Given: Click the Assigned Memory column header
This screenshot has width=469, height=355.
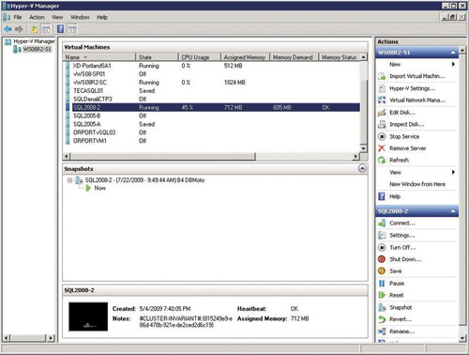Looking at the screenshot, I should [245, 57].
